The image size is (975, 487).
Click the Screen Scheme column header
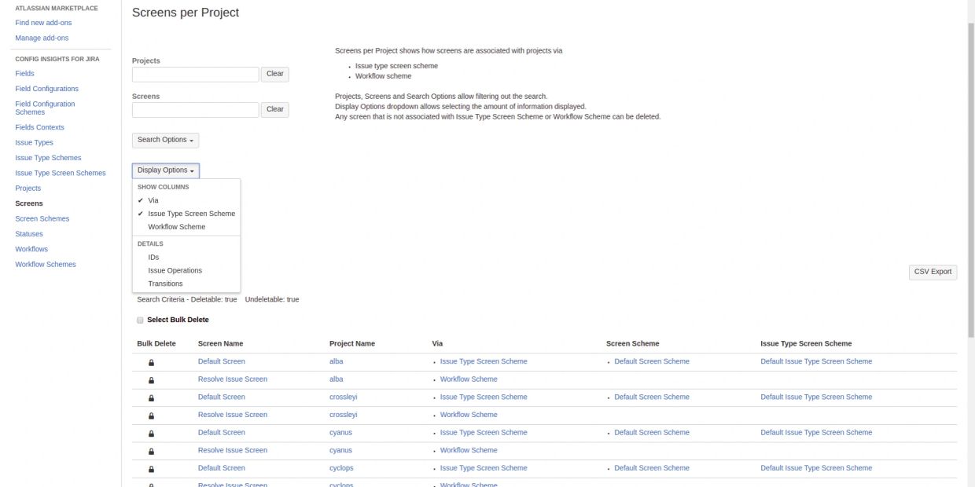click(x=633, y=343)
